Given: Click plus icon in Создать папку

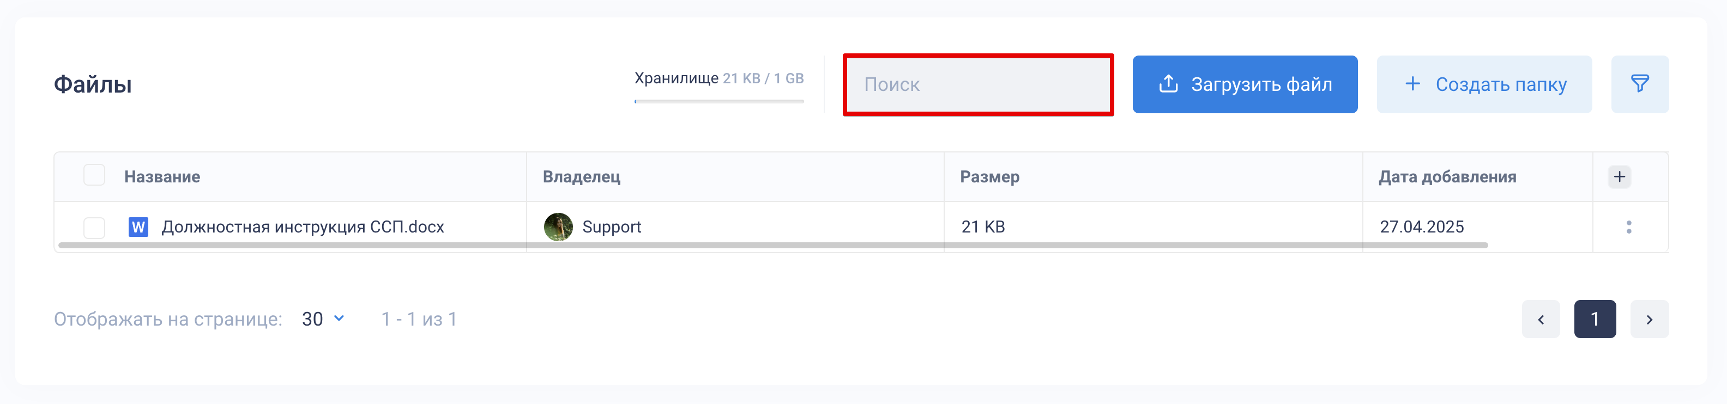Looking at the screenshot, I should (x=1412, y=84).
